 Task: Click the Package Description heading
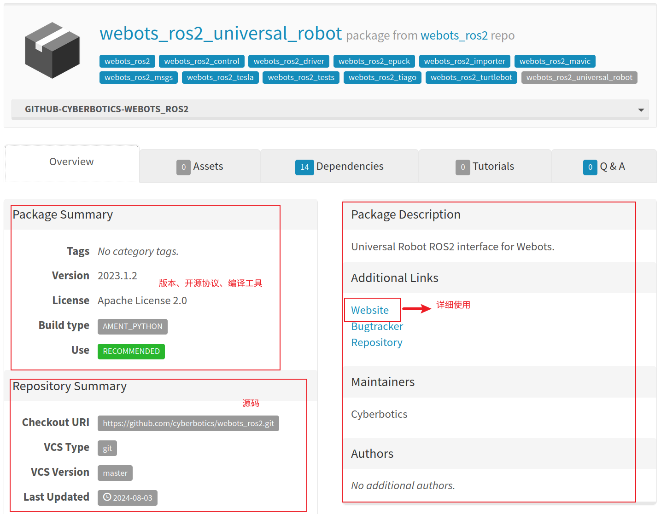pos(406,214)
